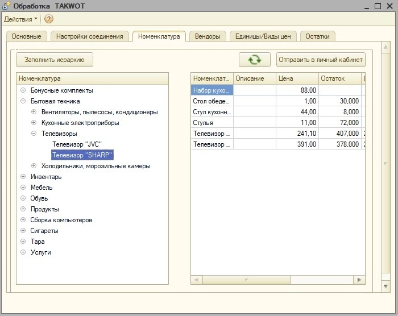Click the Цена column header
Screen dimensions: 398x316
click(297, 78)
